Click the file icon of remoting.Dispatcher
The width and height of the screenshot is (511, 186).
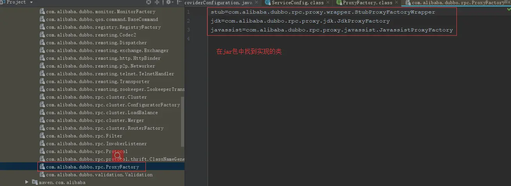coord(42,43)
